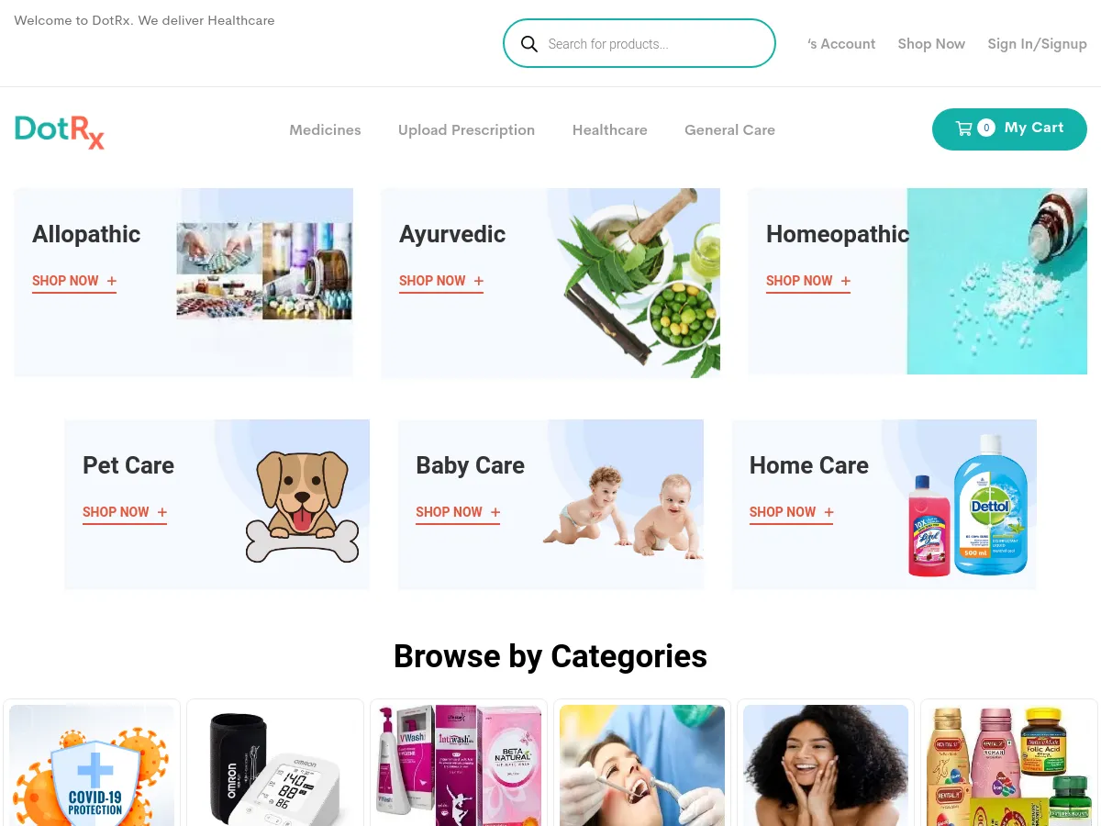The height and width of the screenshot is (826, 1101).
Task: Click Shop Now under Pet Care
Action: pos(125,513)
